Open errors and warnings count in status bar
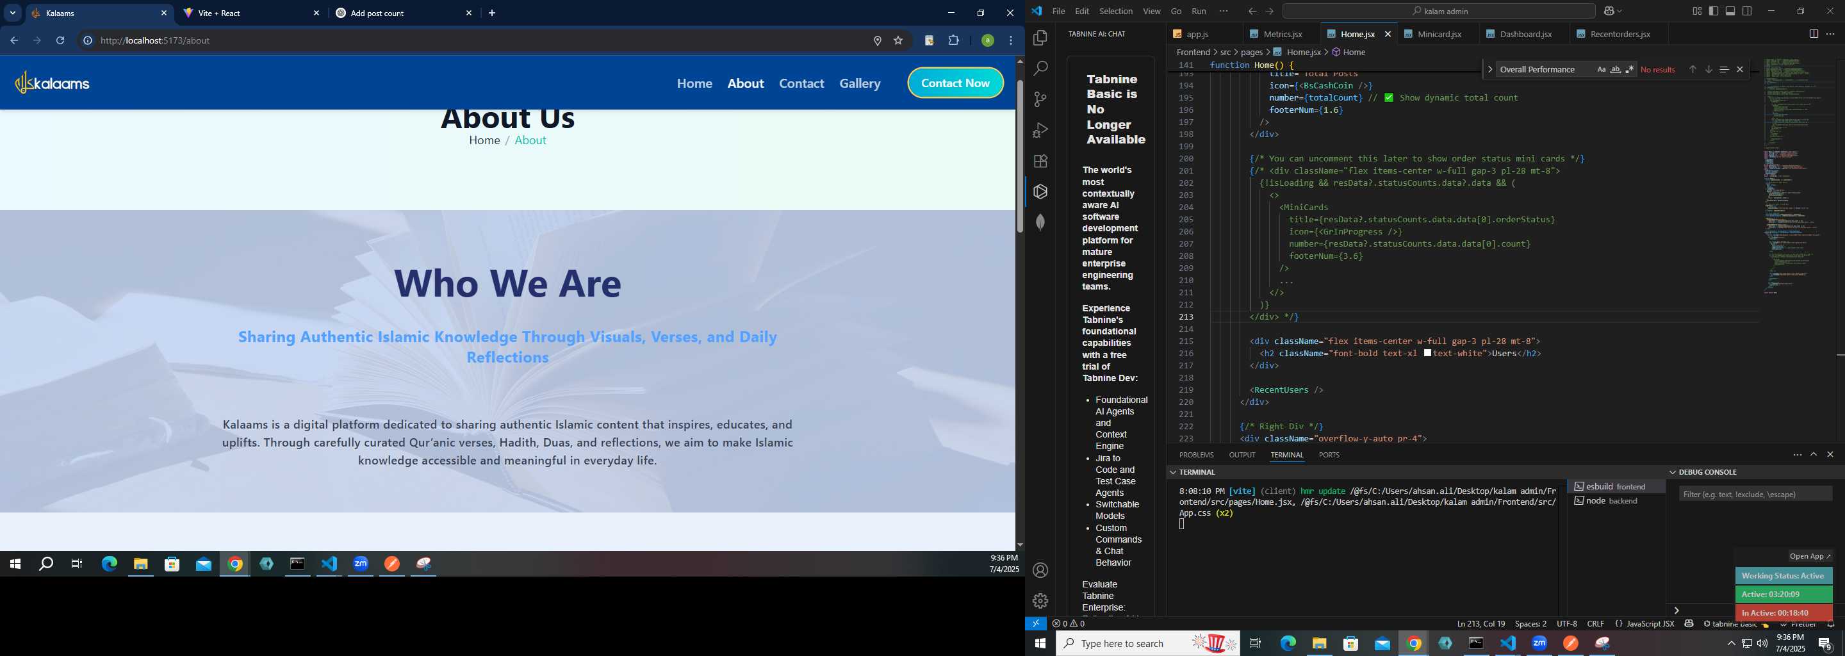1845x656 pixels. (x=1068, y=624)
